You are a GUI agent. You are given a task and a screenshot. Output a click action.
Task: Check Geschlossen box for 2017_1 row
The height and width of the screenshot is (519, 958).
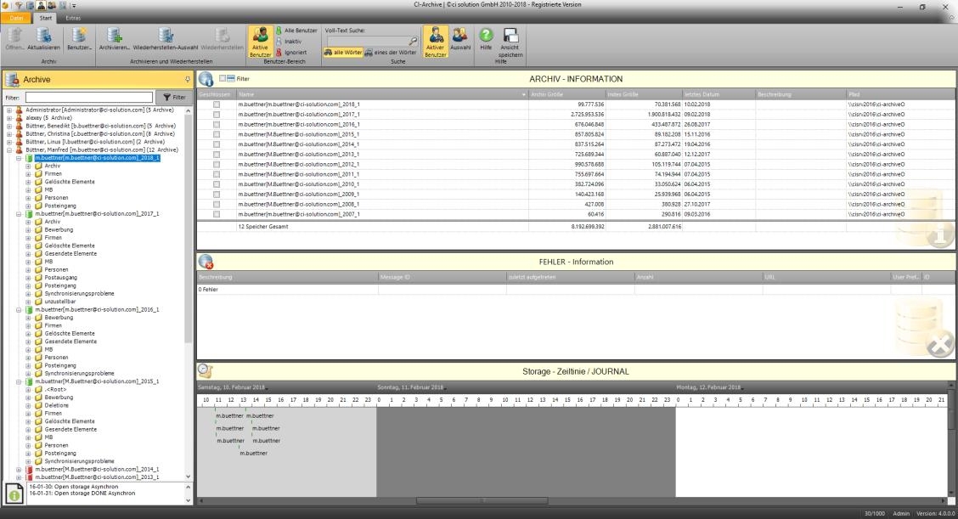tap(217, 115)
